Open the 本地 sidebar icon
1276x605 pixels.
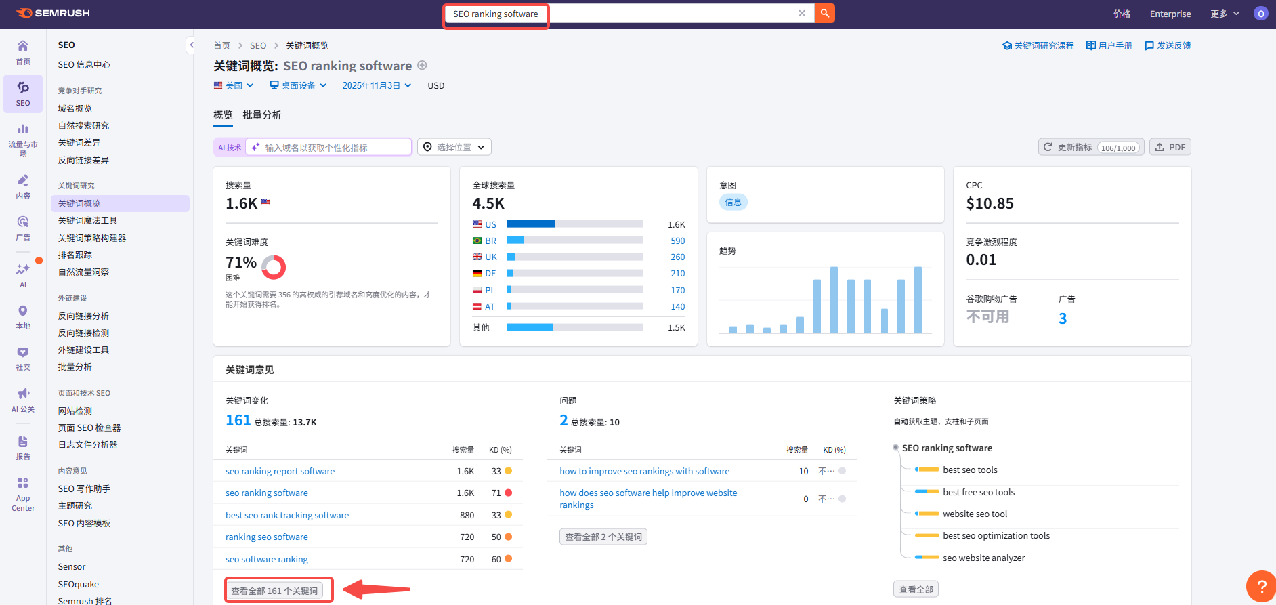coord(23,316)
